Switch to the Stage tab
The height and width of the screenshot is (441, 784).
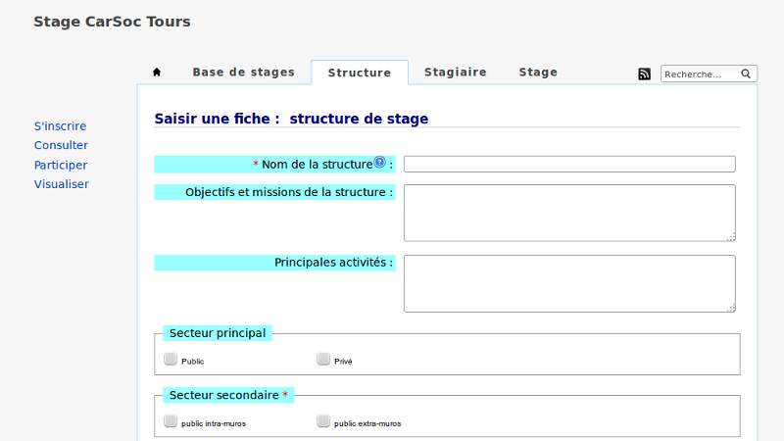click(x=538, y=73)
